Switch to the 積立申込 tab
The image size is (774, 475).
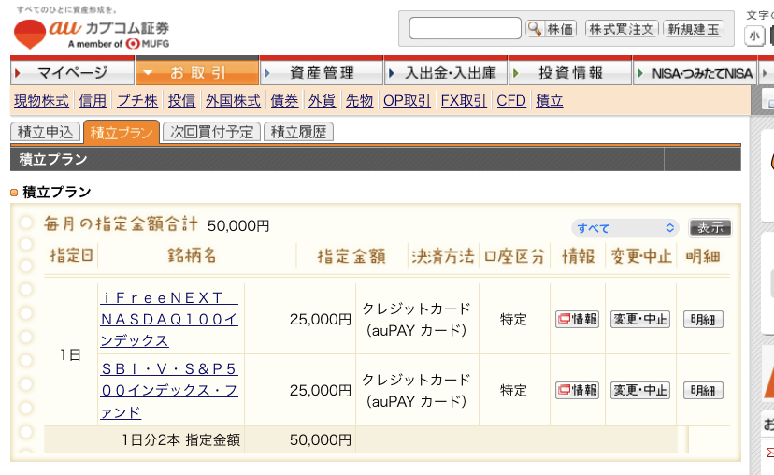coord(46,132)
